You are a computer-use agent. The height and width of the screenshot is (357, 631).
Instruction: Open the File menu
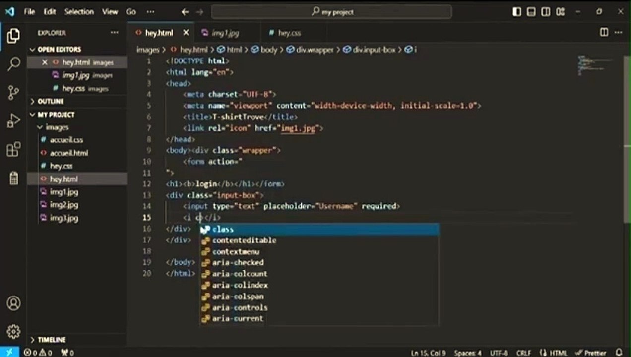(30, 12)
